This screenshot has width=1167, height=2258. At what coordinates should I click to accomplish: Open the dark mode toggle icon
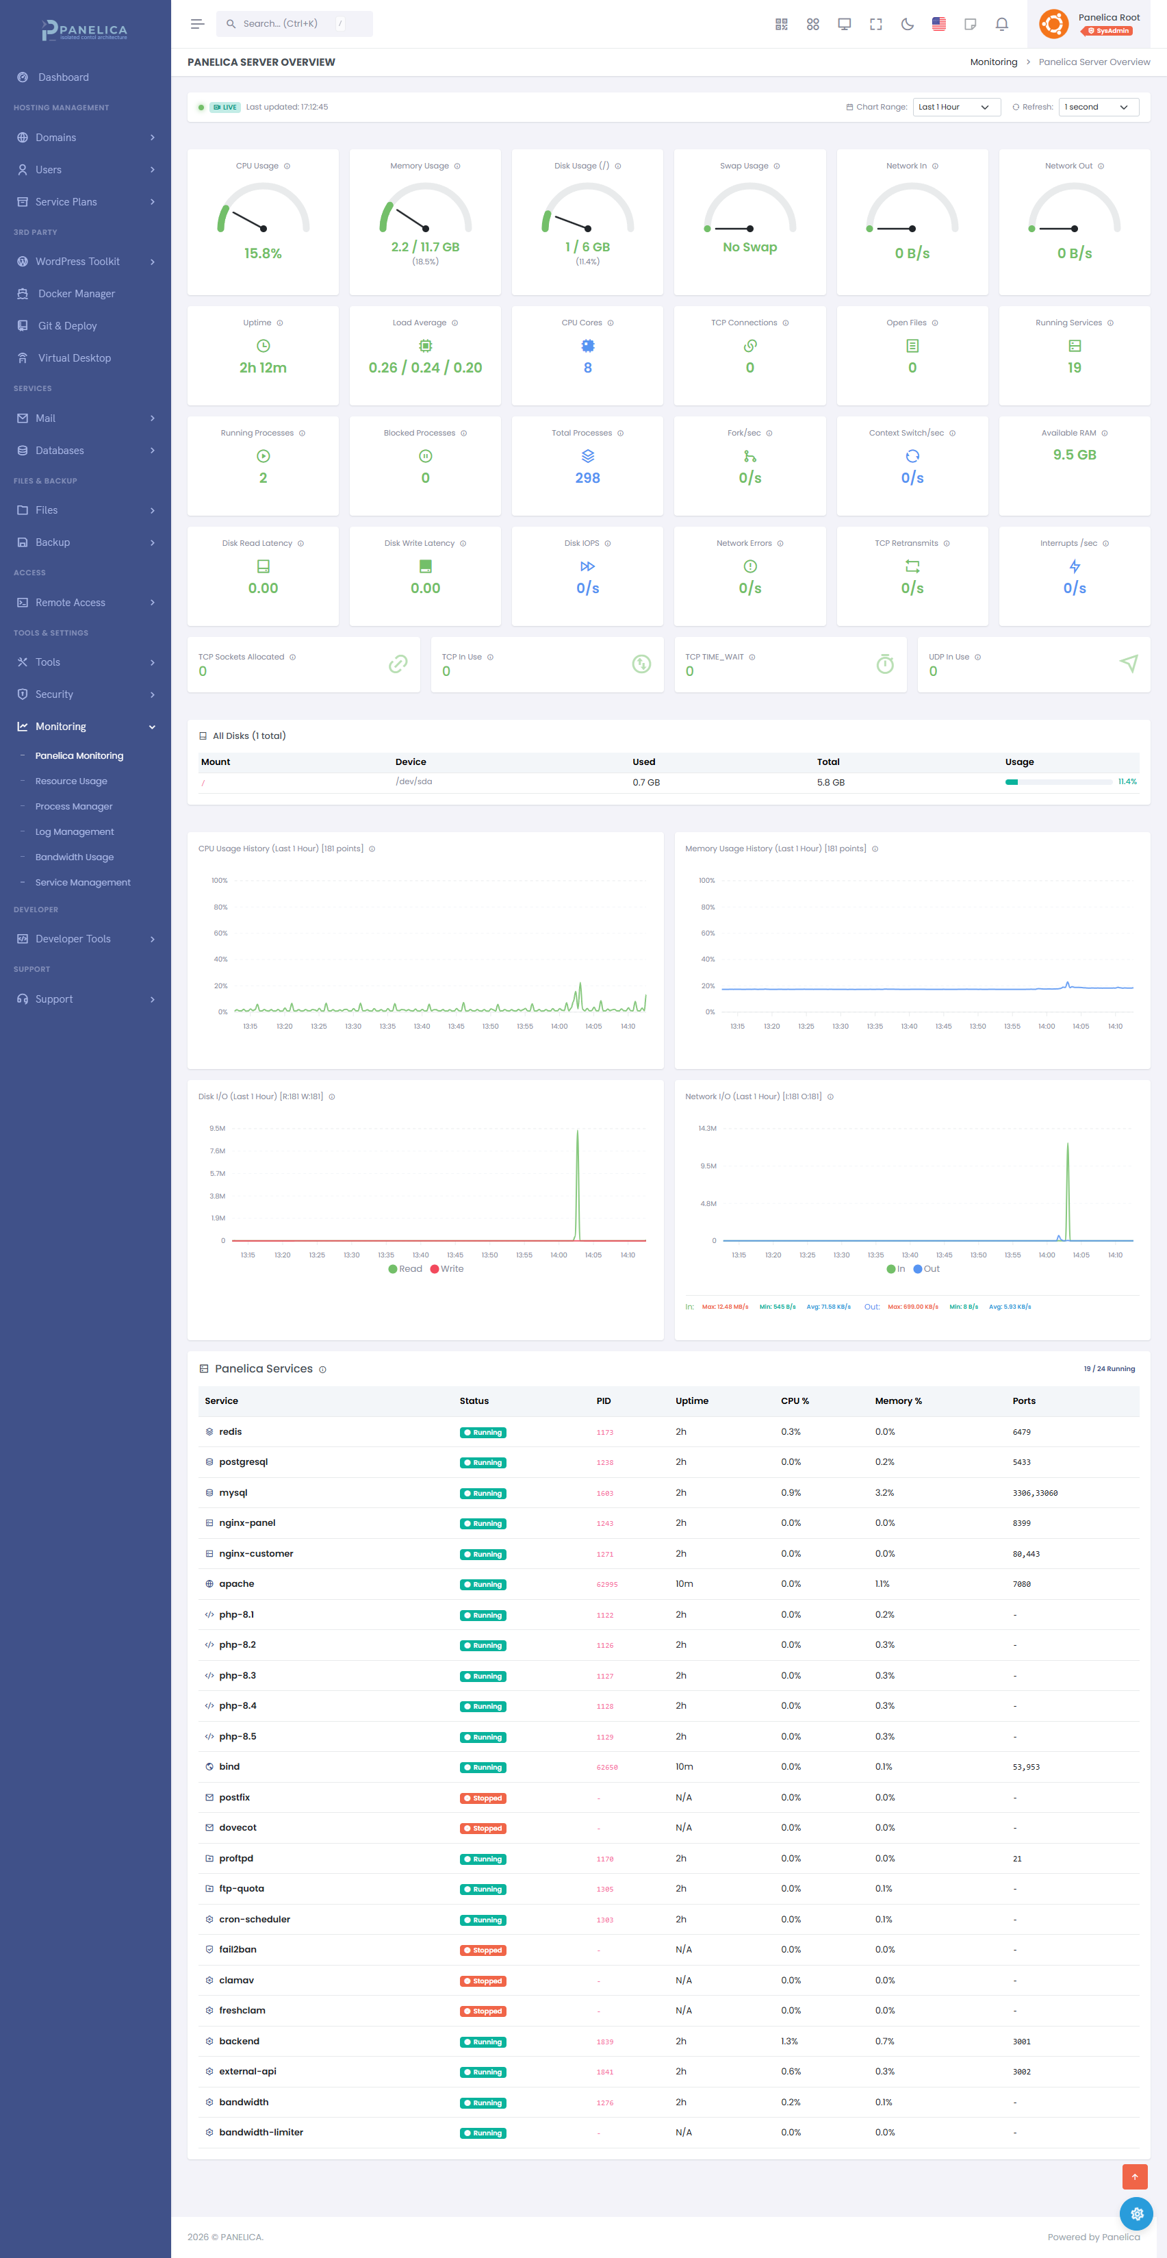907,24
